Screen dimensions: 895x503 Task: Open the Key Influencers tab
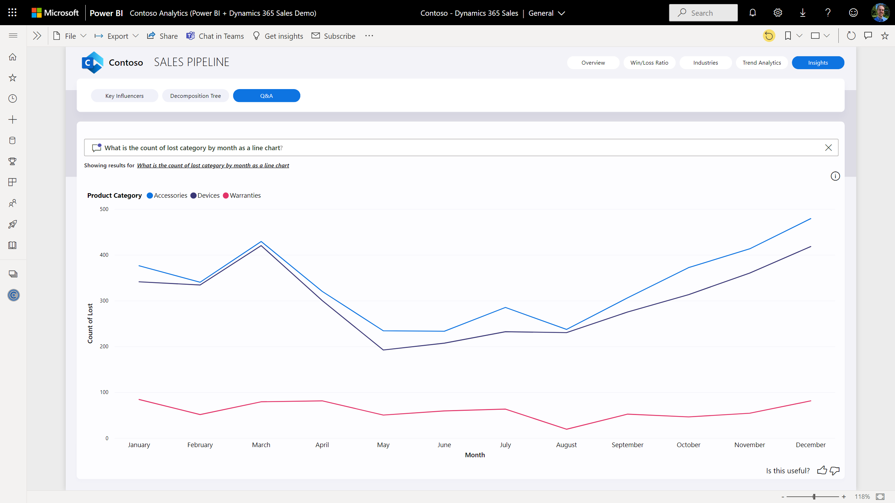(124, 95)
